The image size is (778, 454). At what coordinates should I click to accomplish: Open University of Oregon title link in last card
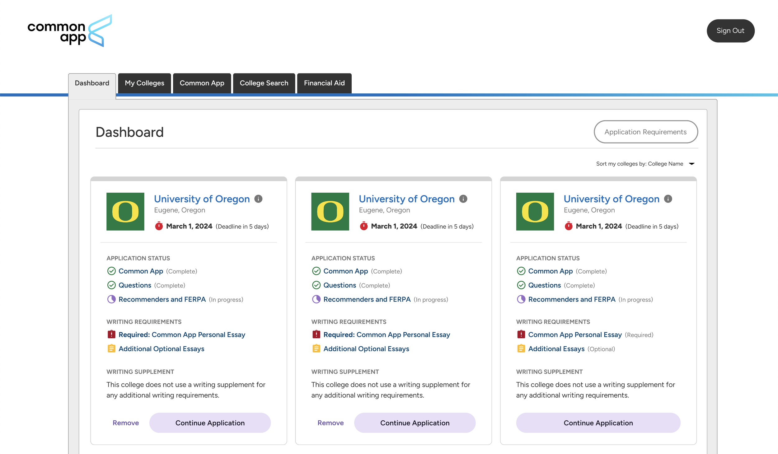612,199
